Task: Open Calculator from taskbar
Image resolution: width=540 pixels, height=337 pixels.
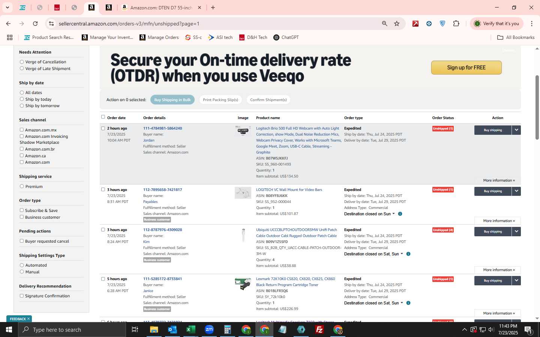Action: coord(227,330)
